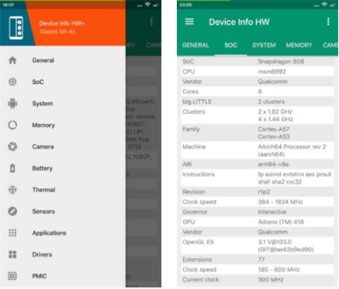Tap the interactive governor value
Image resolution: width=339 pixels, height=289 pixels.
(272, 212)
